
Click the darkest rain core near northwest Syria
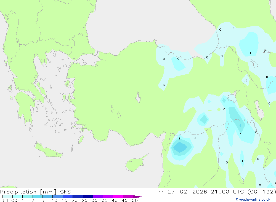180,147
